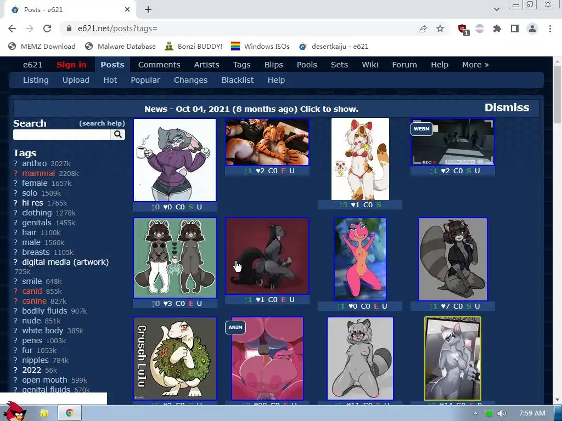Click the e621.net address bar
The image size is (562, 421).
(237, 29)
